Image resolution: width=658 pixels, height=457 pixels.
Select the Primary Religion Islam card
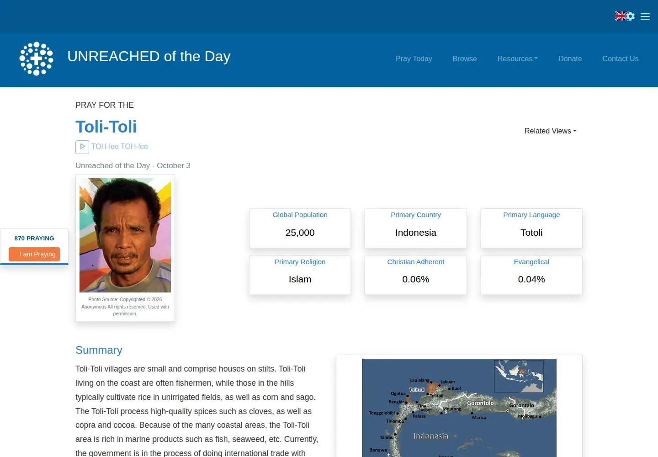(300, 275)
